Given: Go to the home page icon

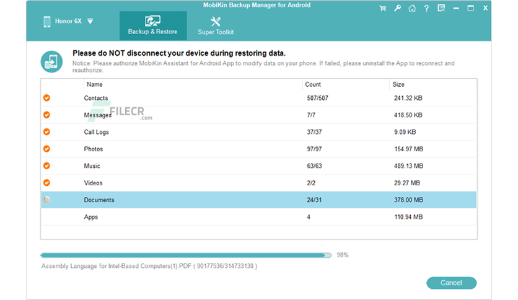Looking at the screenshot, I should coord(412,8).
